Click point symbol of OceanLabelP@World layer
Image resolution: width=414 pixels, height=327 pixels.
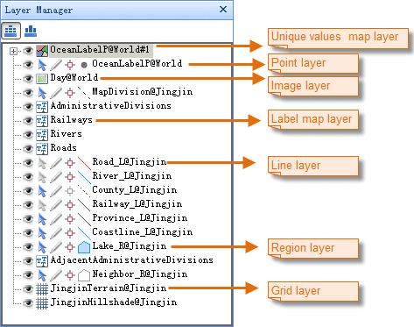click(x=84, y=65)
